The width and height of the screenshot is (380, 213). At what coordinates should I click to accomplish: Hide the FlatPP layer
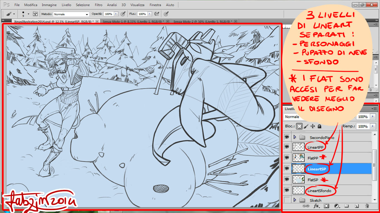(287, 158)
